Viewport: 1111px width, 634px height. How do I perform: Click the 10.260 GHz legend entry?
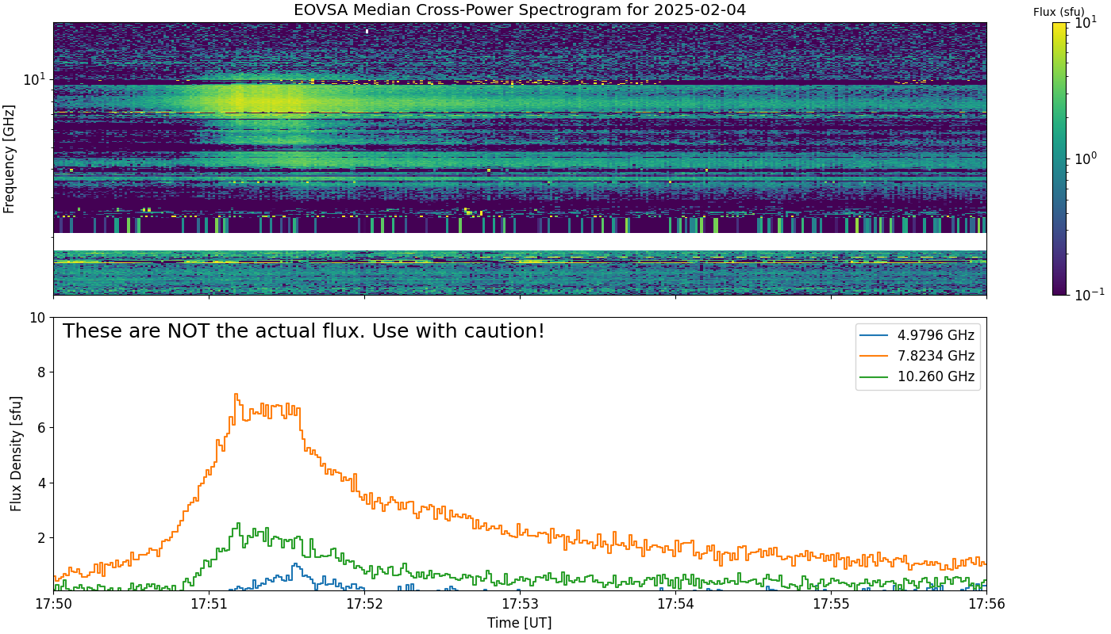917,377
